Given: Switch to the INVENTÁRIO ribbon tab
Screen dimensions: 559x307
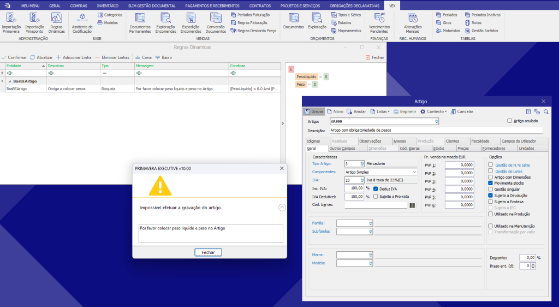Looking at the screenshot, I should click(108, 5).
